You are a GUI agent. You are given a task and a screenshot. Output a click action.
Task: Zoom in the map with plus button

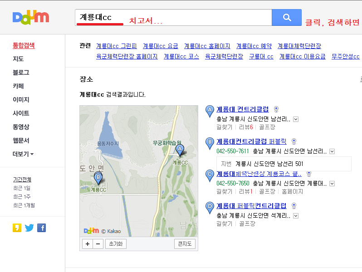pos(88,244)
